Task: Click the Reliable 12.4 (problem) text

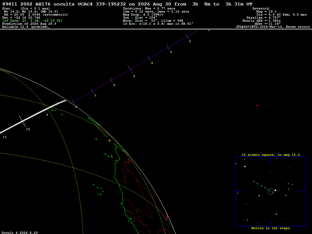Action: [x=26, y=27]
